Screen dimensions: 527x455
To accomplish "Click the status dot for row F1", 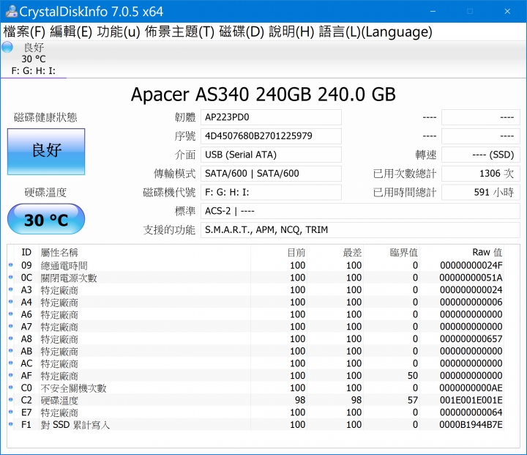I will (11, 424).
